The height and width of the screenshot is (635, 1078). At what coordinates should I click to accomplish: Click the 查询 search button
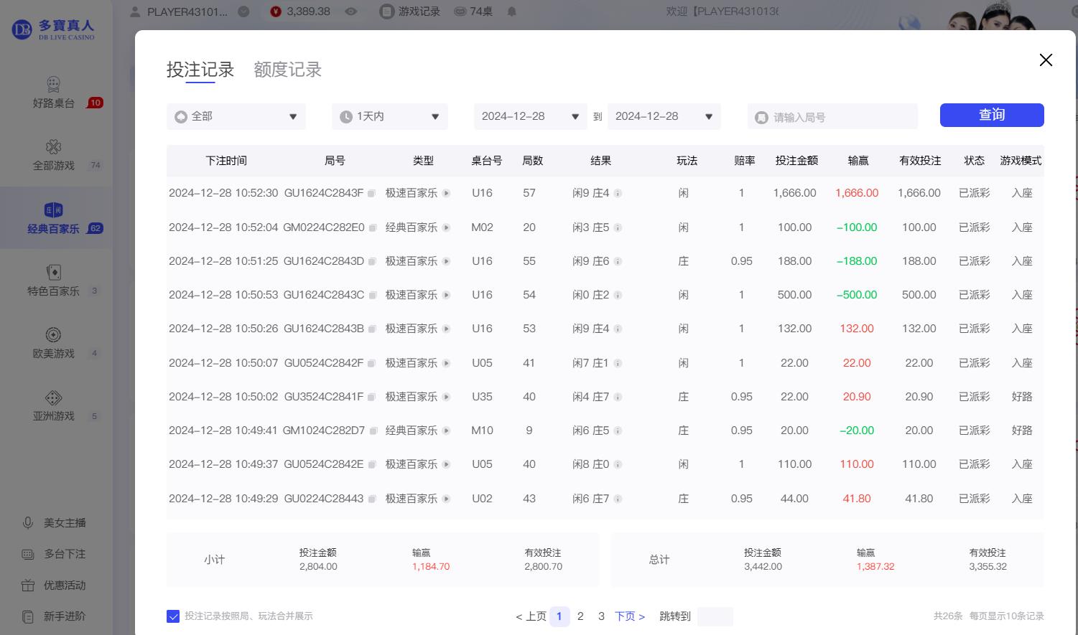coord(991,115)
